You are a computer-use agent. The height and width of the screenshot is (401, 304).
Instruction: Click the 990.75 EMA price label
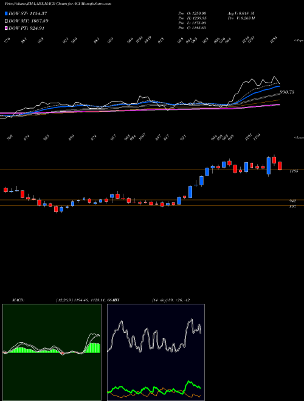click(287, 92)
